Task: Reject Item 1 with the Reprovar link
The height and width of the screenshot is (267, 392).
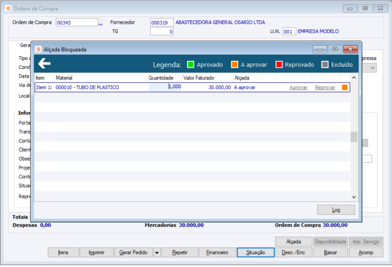Action: (325, 87)
